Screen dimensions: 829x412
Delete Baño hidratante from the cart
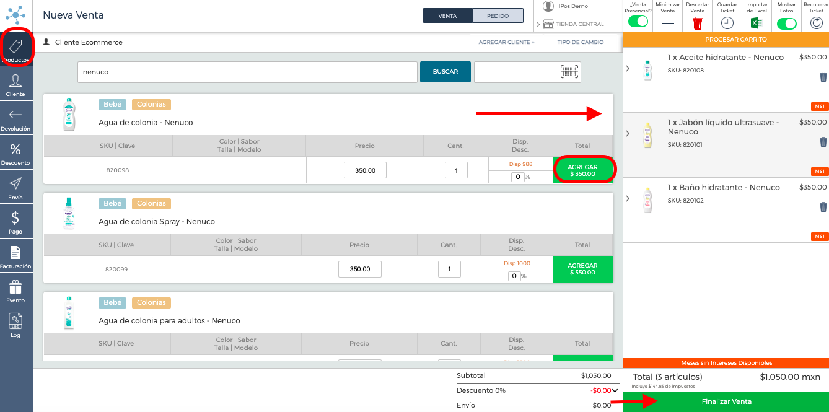[823, 207]
